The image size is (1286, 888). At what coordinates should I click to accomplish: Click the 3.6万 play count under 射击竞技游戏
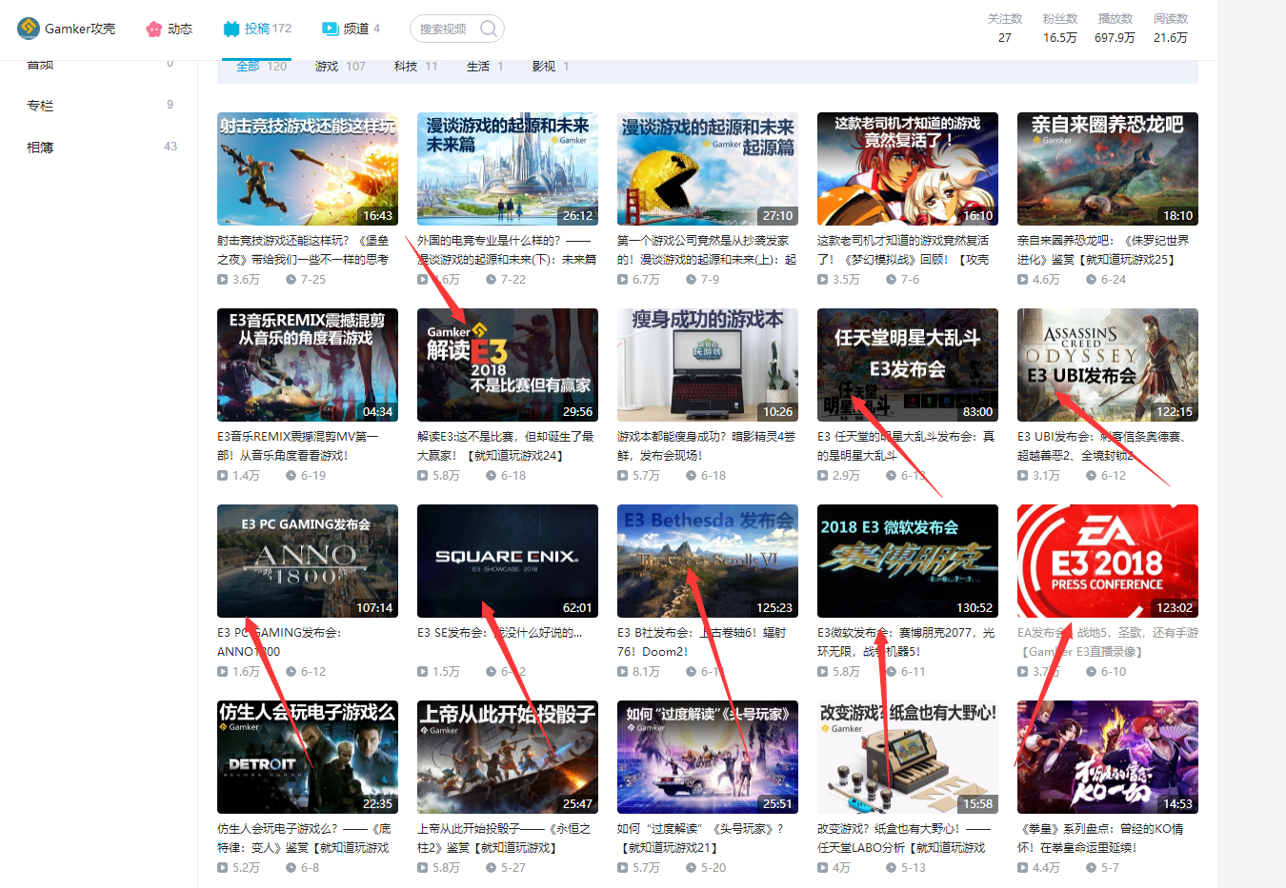tap(238, 280)
